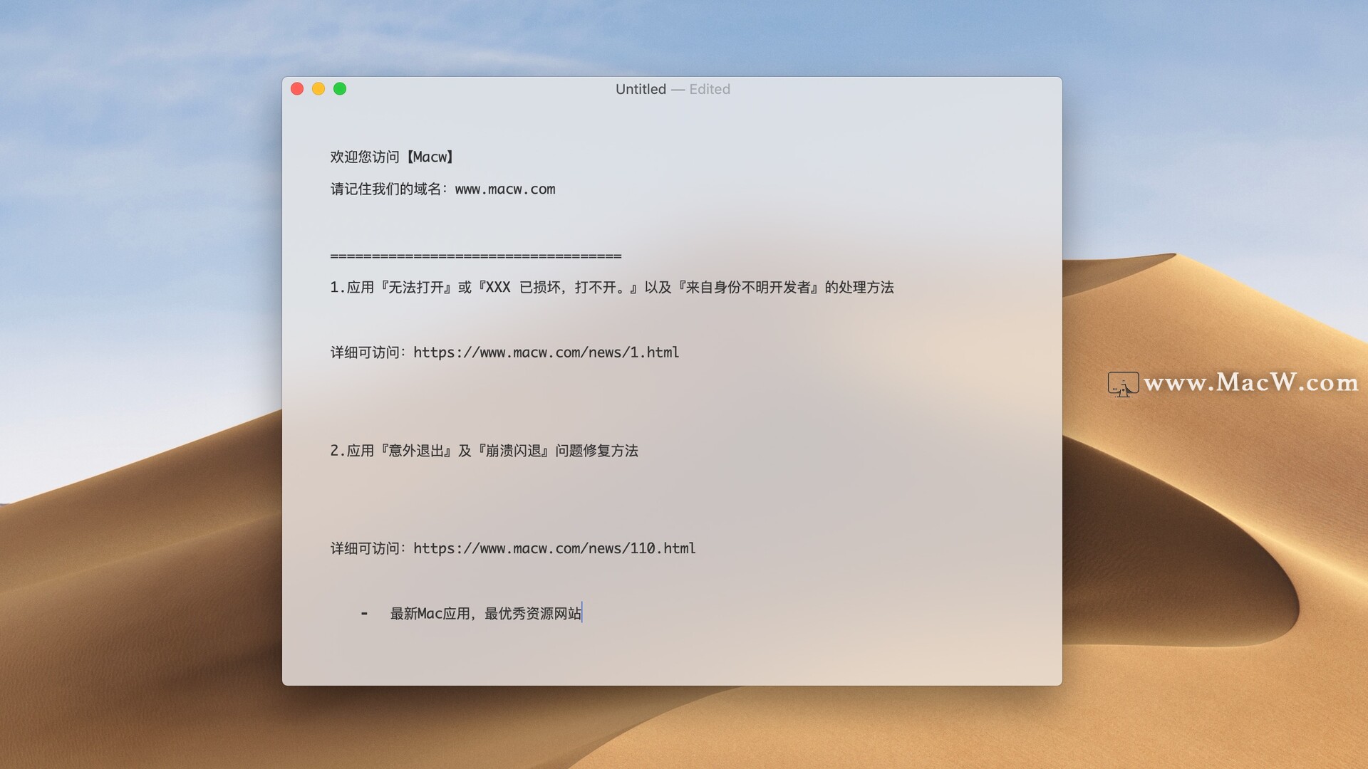Image resolution: width=1368 pixels, height=769 pixels.
Task: Click the line of equals signs separator text
Action: coord(476,256)
